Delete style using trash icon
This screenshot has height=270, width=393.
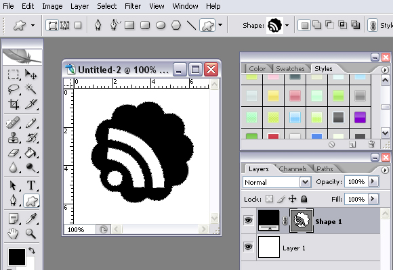pyautogui.click(x=371, y=144)
